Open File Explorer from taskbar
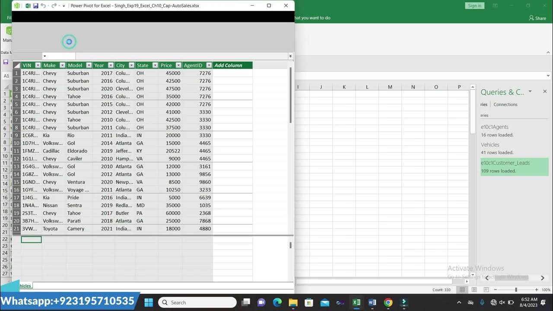This screenshot has width=553, height=311. tap(293, 302)
